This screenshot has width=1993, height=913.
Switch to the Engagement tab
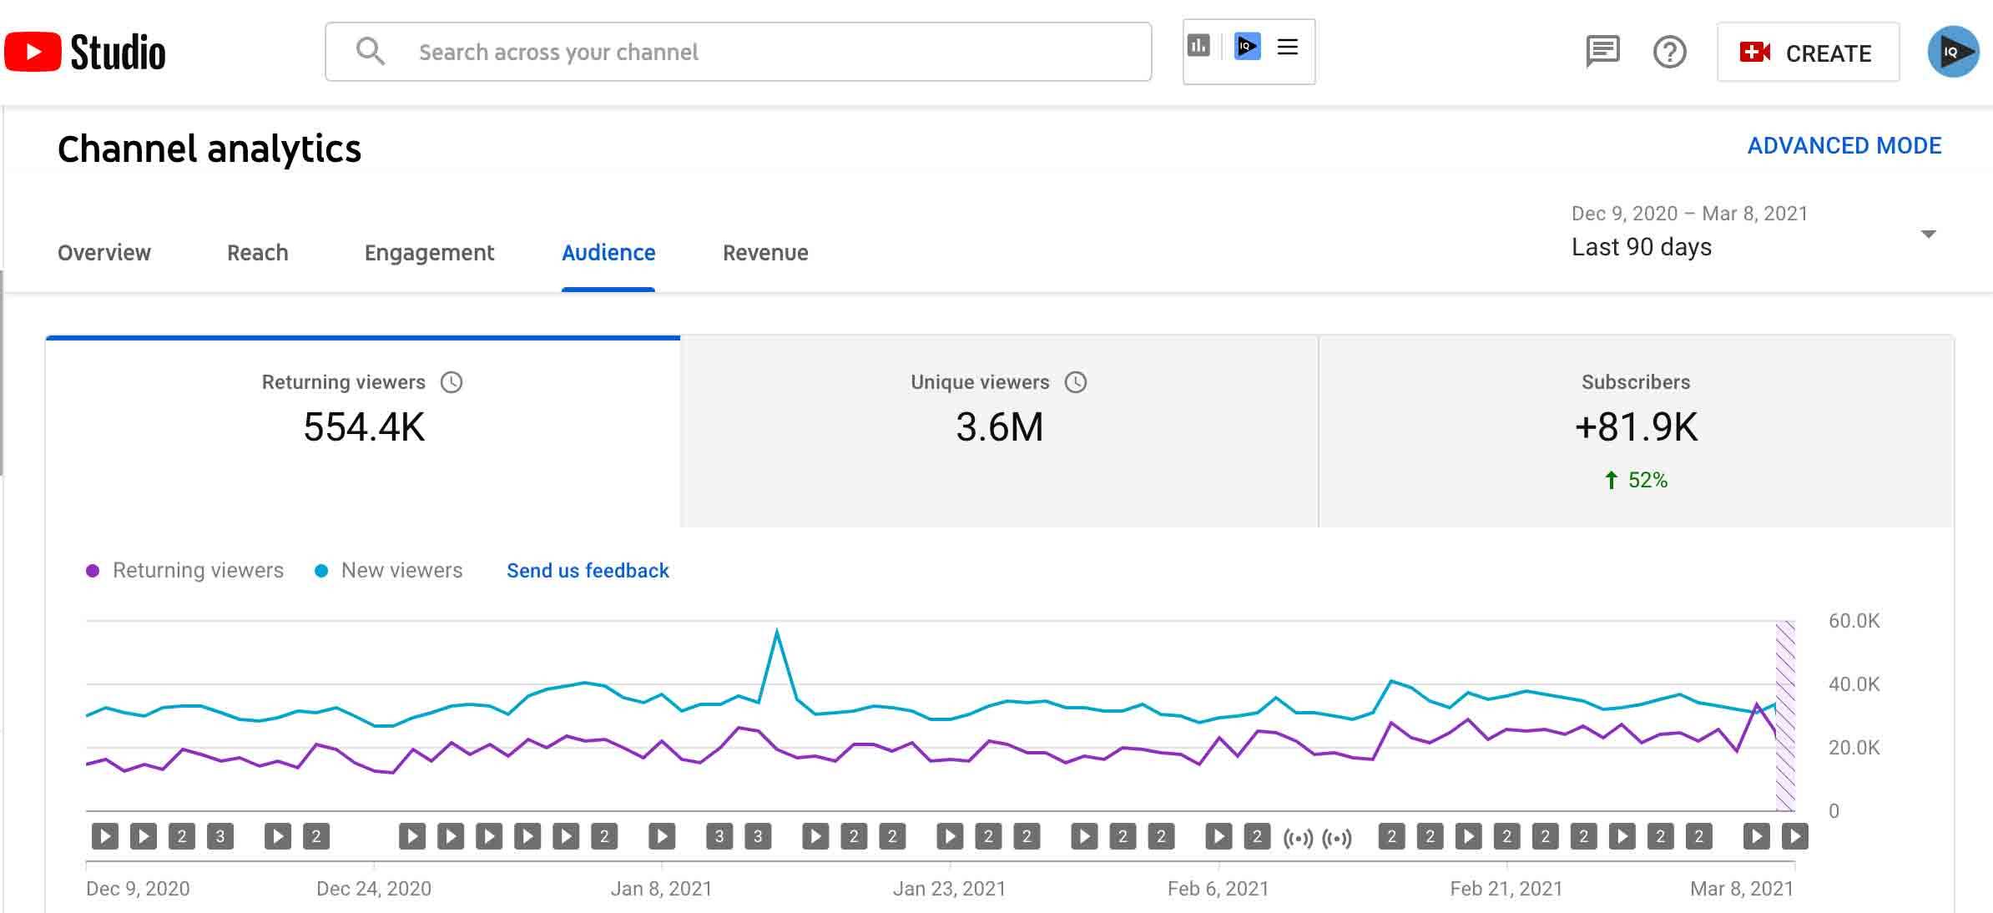click(x=429, y=253)
